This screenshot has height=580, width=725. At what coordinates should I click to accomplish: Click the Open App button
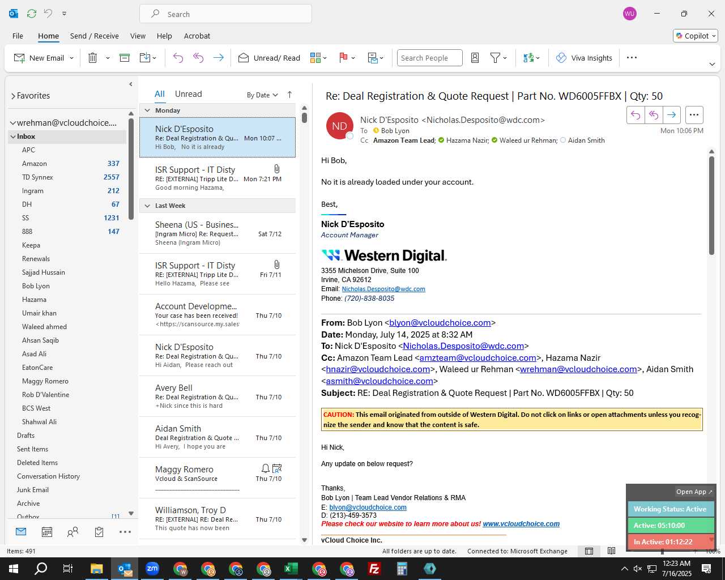point(694,492)
